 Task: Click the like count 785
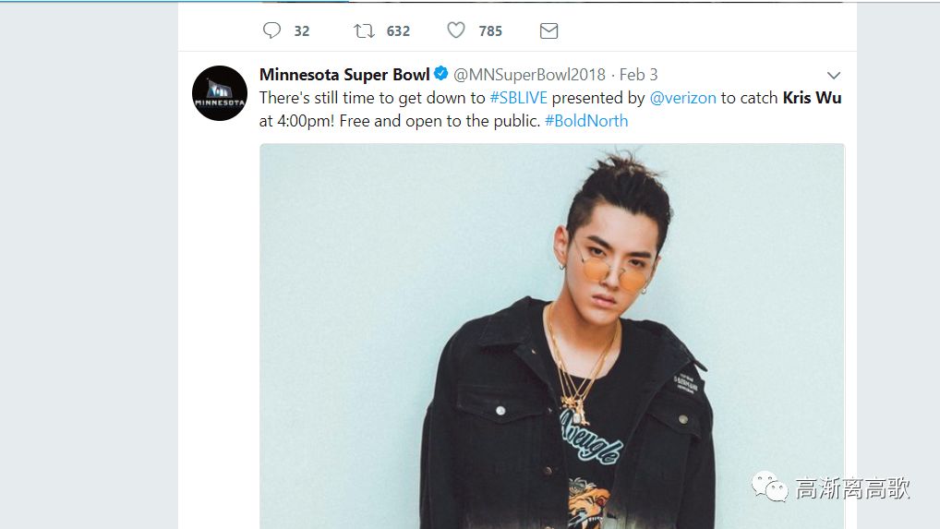point(490,31)
